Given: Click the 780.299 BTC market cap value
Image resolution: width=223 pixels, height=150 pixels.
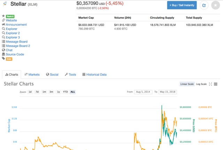Looking at the screenshot, I should pos(86,29).
